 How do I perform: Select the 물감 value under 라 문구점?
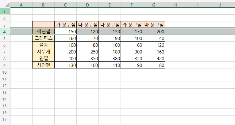pyautogui.click(x=132, y=45)
